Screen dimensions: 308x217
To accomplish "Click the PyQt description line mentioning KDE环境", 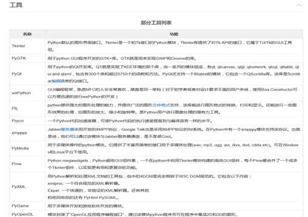I will pyautogui.click(x=173, y=67).
